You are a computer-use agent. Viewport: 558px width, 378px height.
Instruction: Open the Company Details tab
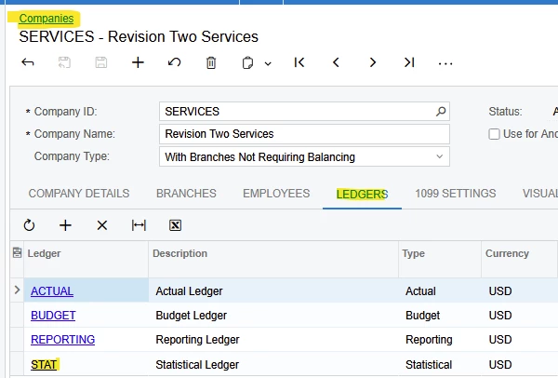coord(79,194)
